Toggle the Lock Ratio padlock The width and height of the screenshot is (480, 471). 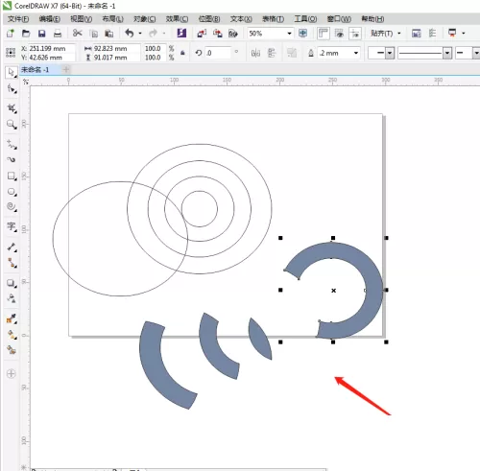pyautogui.click(x=182, y=53)
